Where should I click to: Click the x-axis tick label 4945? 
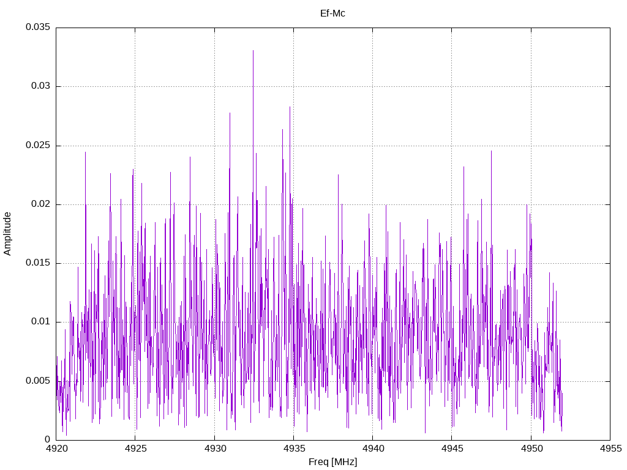pos(452,449)
